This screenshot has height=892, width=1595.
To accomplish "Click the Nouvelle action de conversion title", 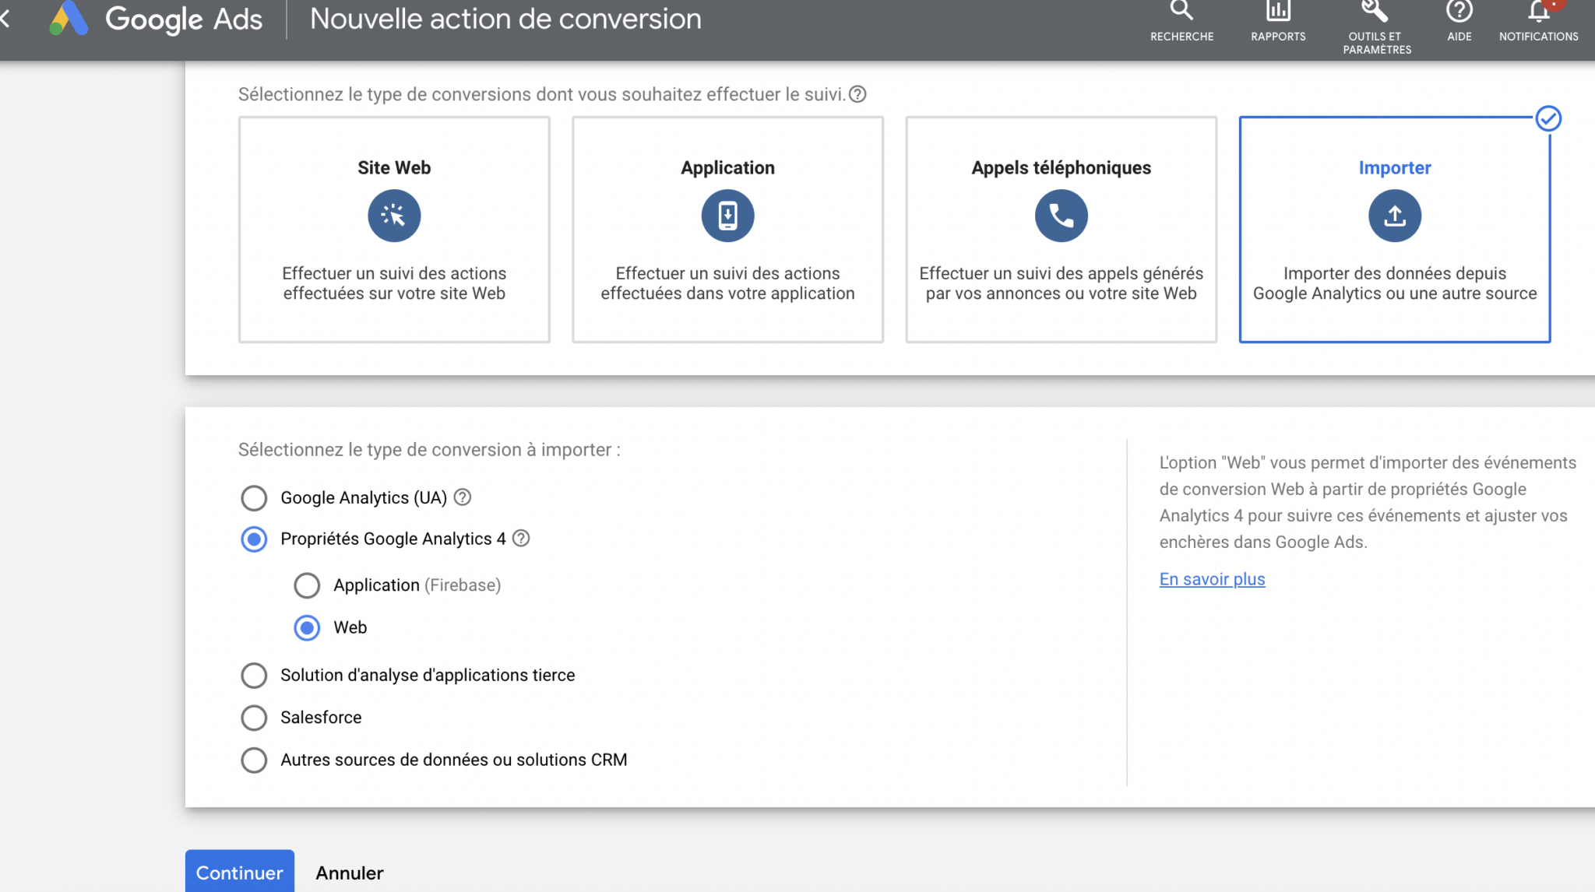I will click(505, 19).
